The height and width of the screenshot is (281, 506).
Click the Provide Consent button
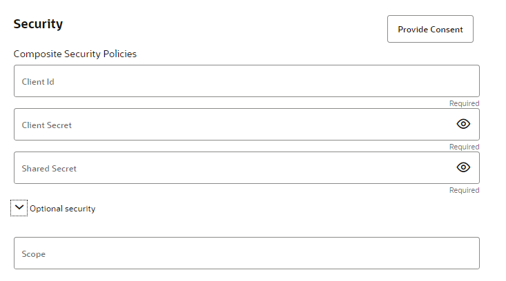430,30
